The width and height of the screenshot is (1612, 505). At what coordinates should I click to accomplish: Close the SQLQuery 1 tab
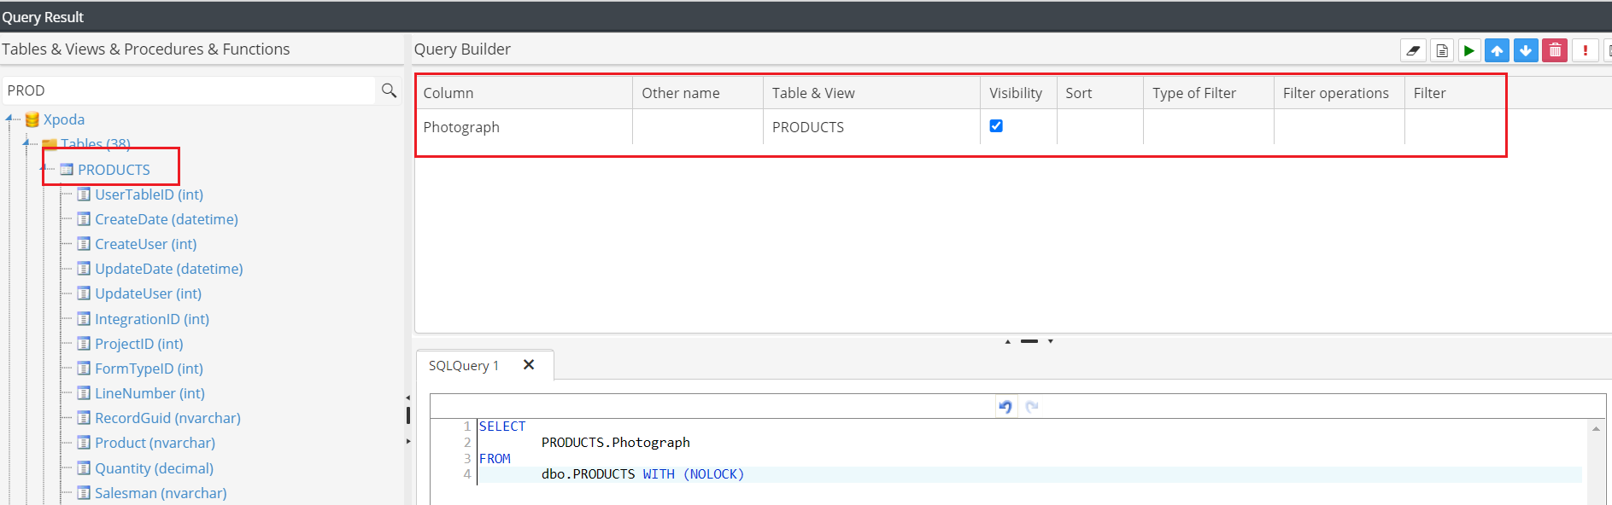529,365
